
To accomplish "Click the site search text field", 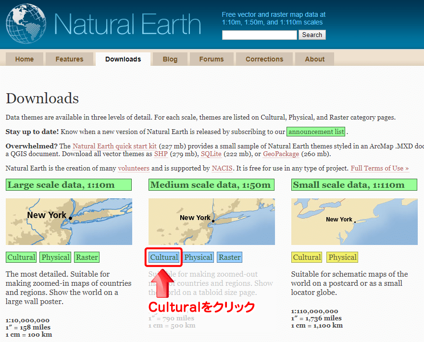I will pyautogui.click(x=259, y=35).
